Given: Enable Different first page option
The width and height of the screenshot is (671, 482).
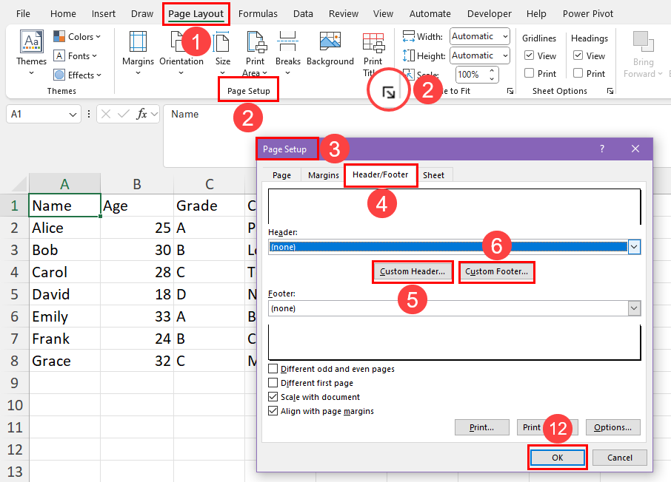Looking at the screenshot, I should point(273,382).
